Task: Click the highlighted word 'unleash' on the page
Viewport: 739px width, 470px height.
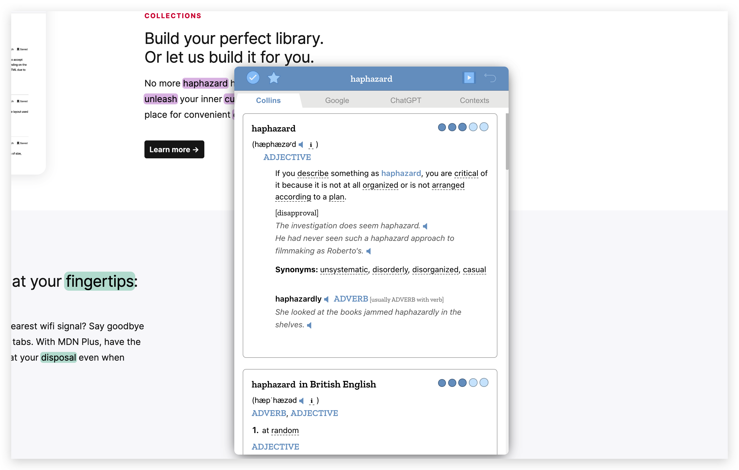Action: pos(160,99)
